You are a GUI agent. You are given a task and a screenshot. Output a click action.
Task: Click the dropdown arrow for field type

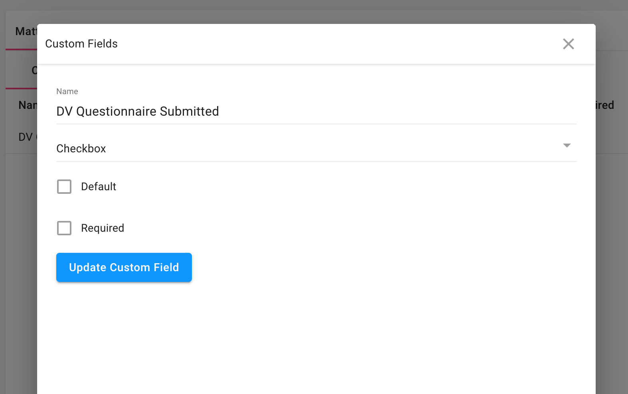pyautogui.click(x=567, y=146)
